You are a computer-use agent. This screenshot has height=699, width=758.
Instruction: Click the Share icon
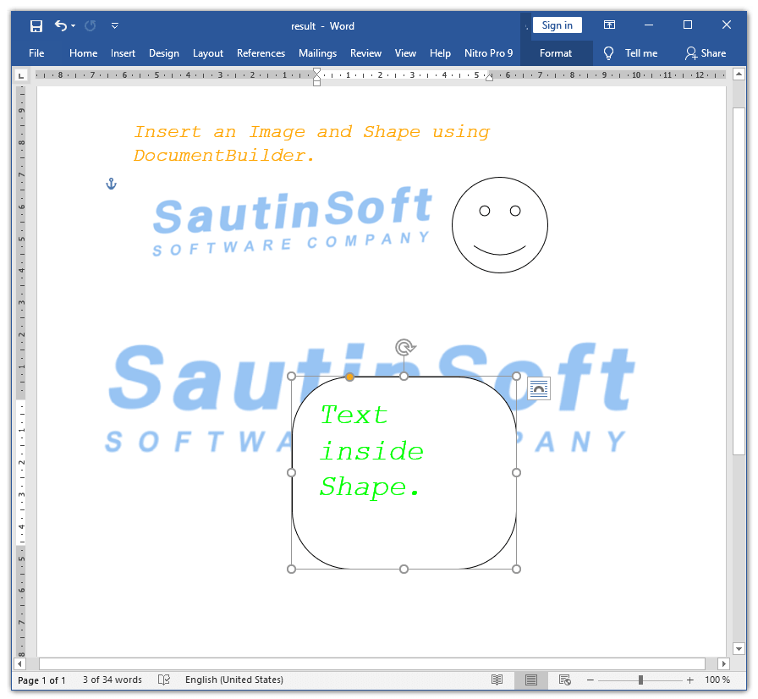[706, 52]
